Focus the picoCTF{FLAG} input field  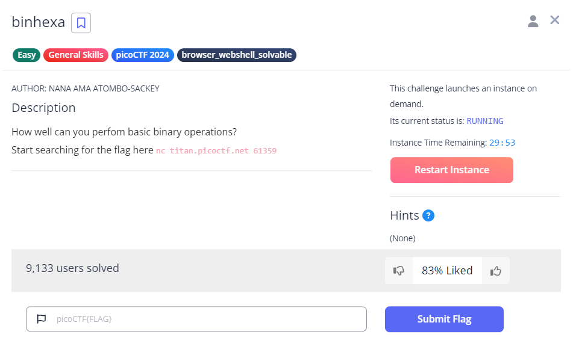[x=205, y=319]
